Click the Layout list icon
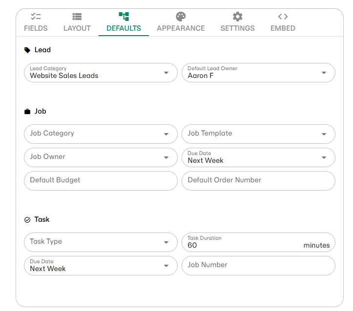This screenshot has width=353, height=311. [x=77, y=17]
